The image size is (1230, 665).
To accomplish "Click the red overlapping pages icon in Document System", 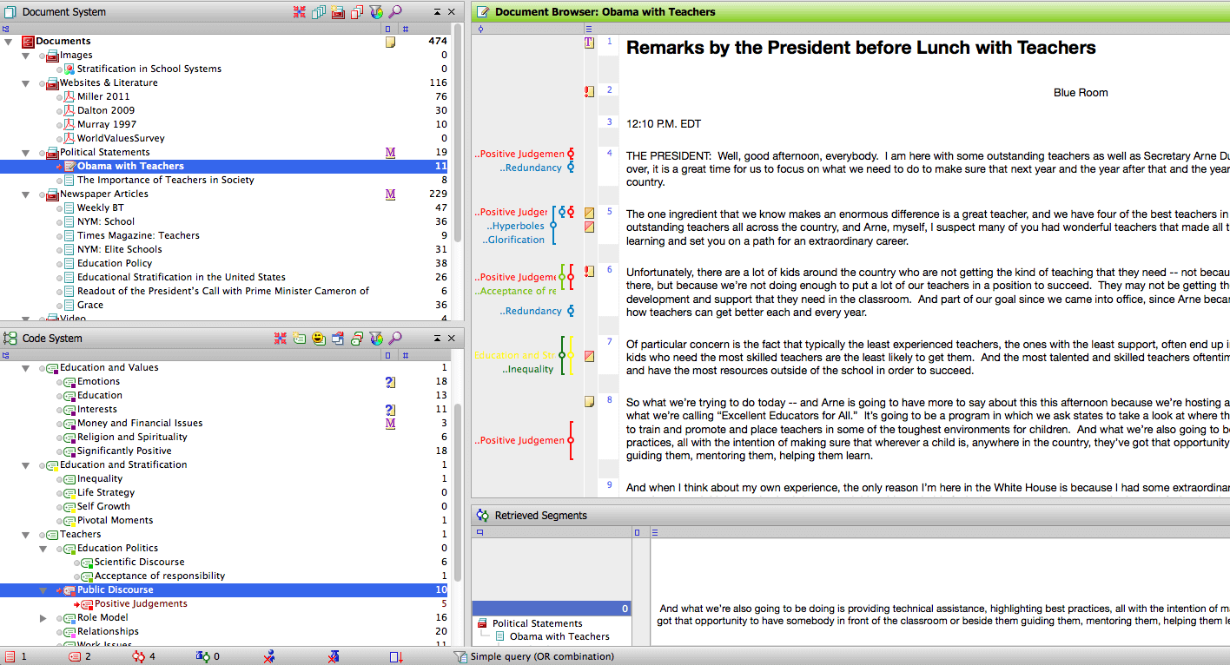I will (x=357, y=12).
